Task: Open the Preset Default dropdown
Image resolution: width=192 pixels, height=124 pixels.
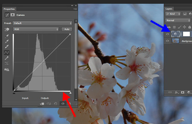Action: [42, 23]
